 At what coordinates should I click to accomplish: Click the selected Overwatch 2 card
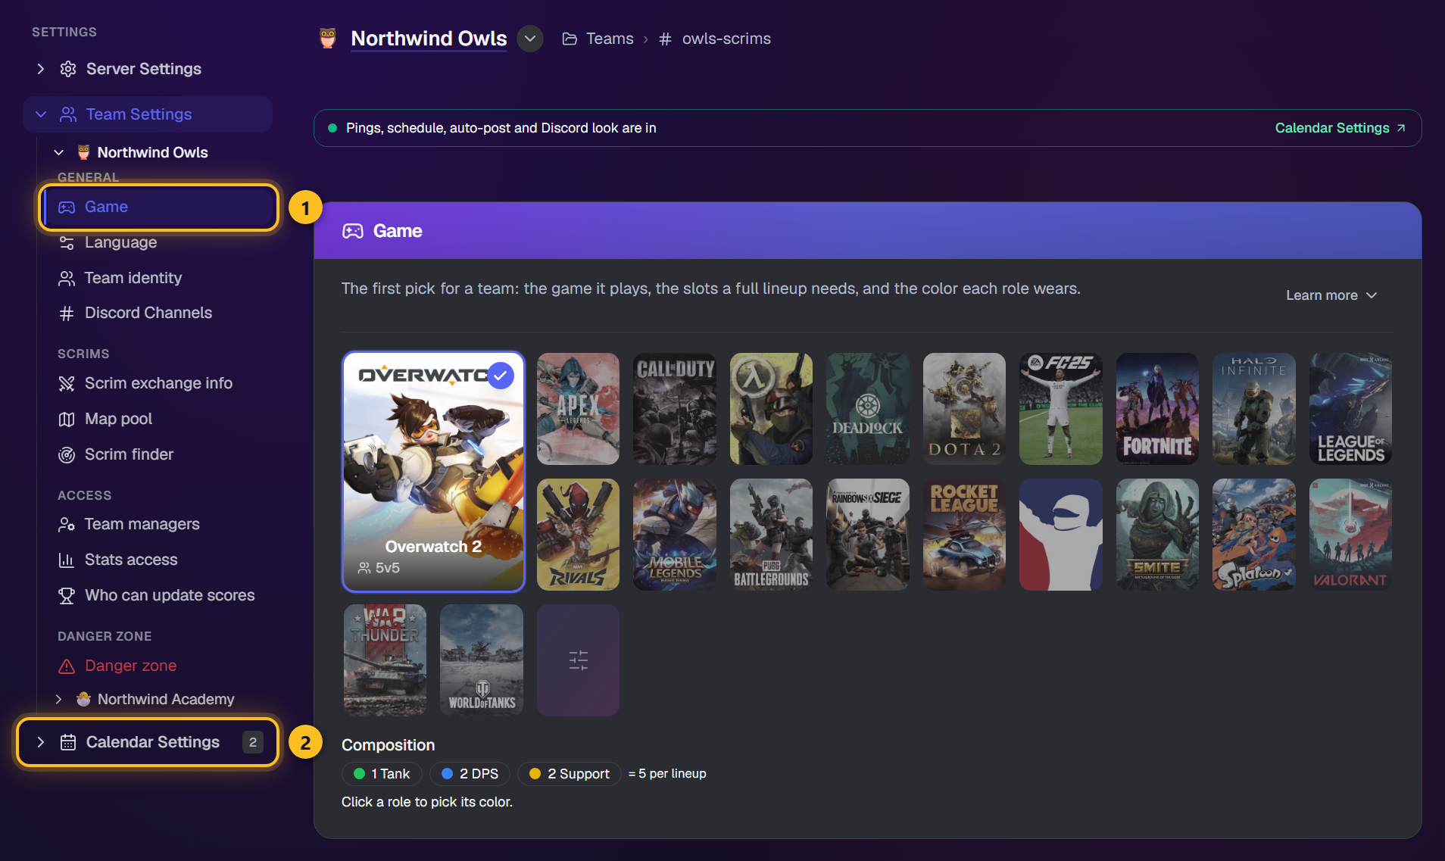pyautogui.click(x=433, y=471)
